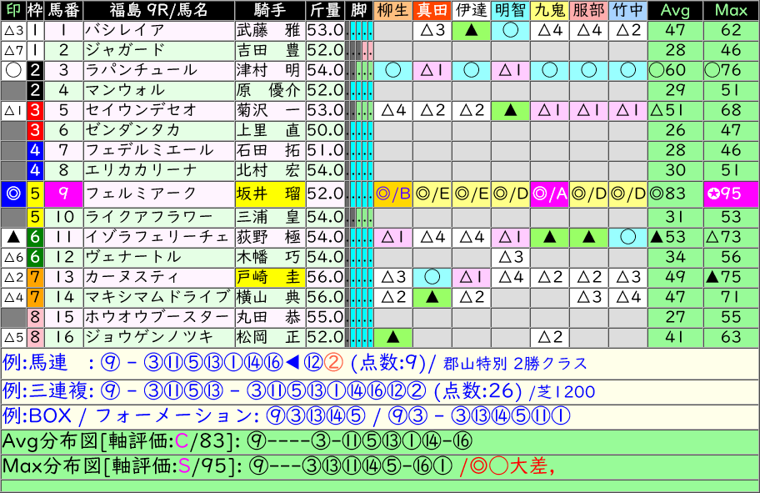Viewport: 760px width, 493px height.
Task: Click horse name マンウォル
Action: point(158,90)
